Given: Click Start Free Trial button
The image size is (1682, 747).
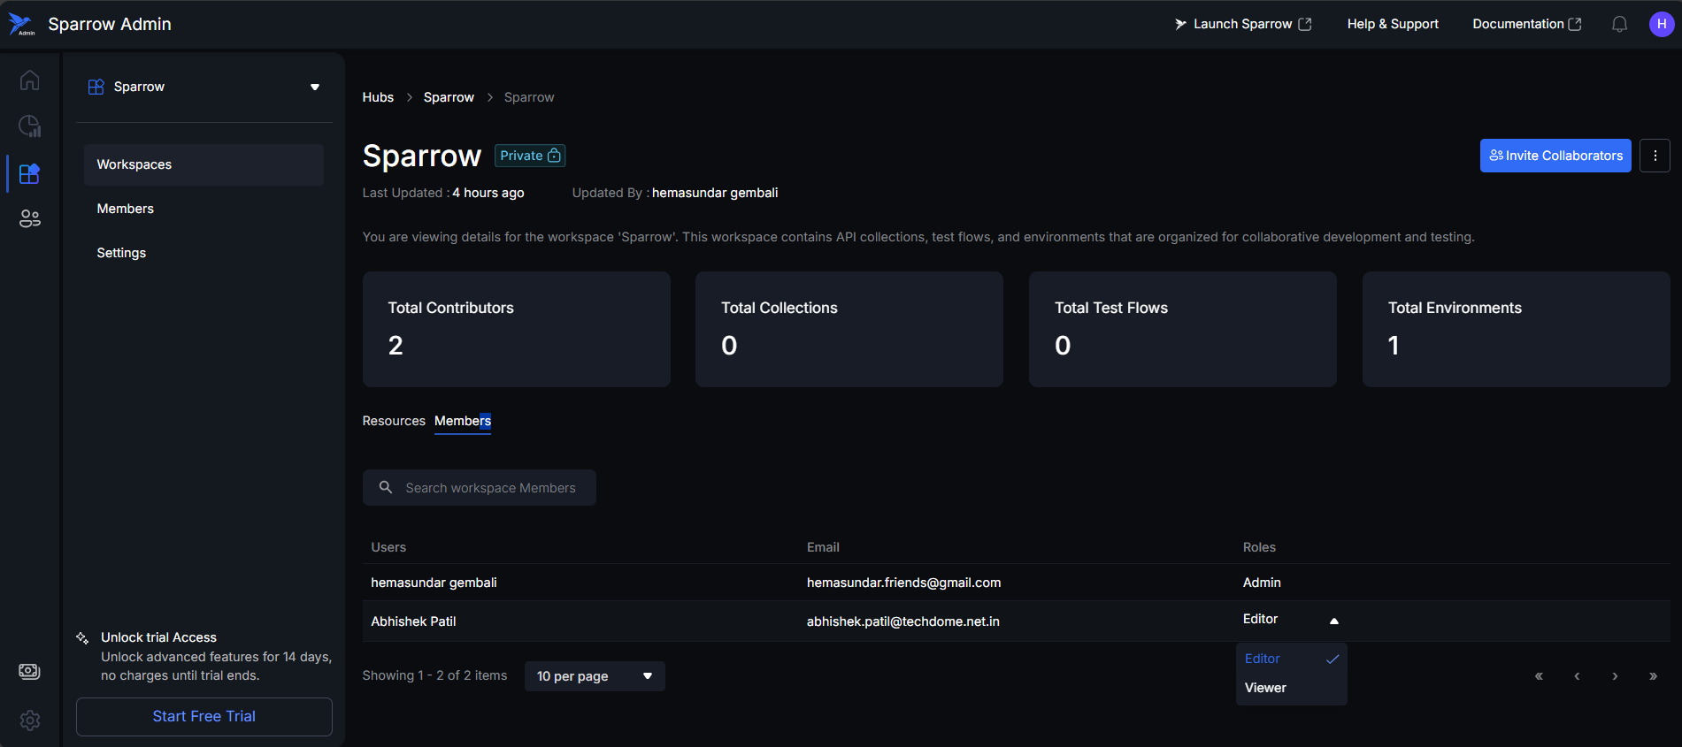Looking at the screenshot, I should 204,716.
